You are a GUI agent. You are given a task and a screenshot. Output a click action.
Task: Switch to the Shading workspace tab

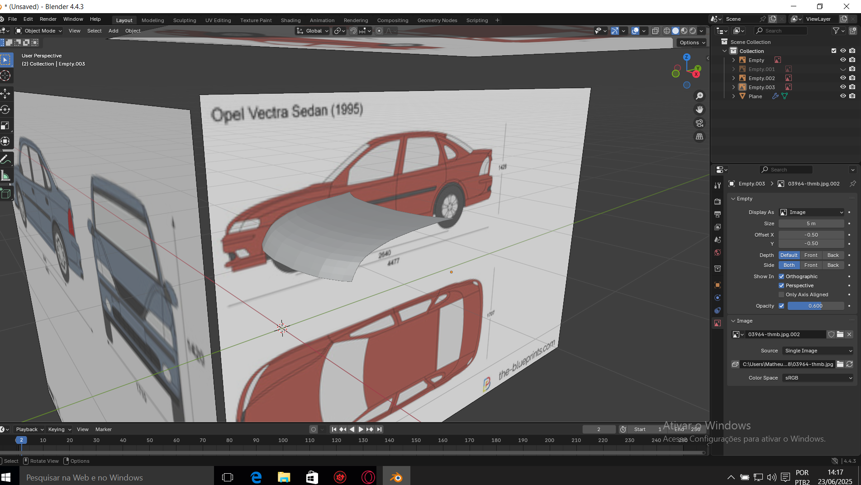pos(290,20)
